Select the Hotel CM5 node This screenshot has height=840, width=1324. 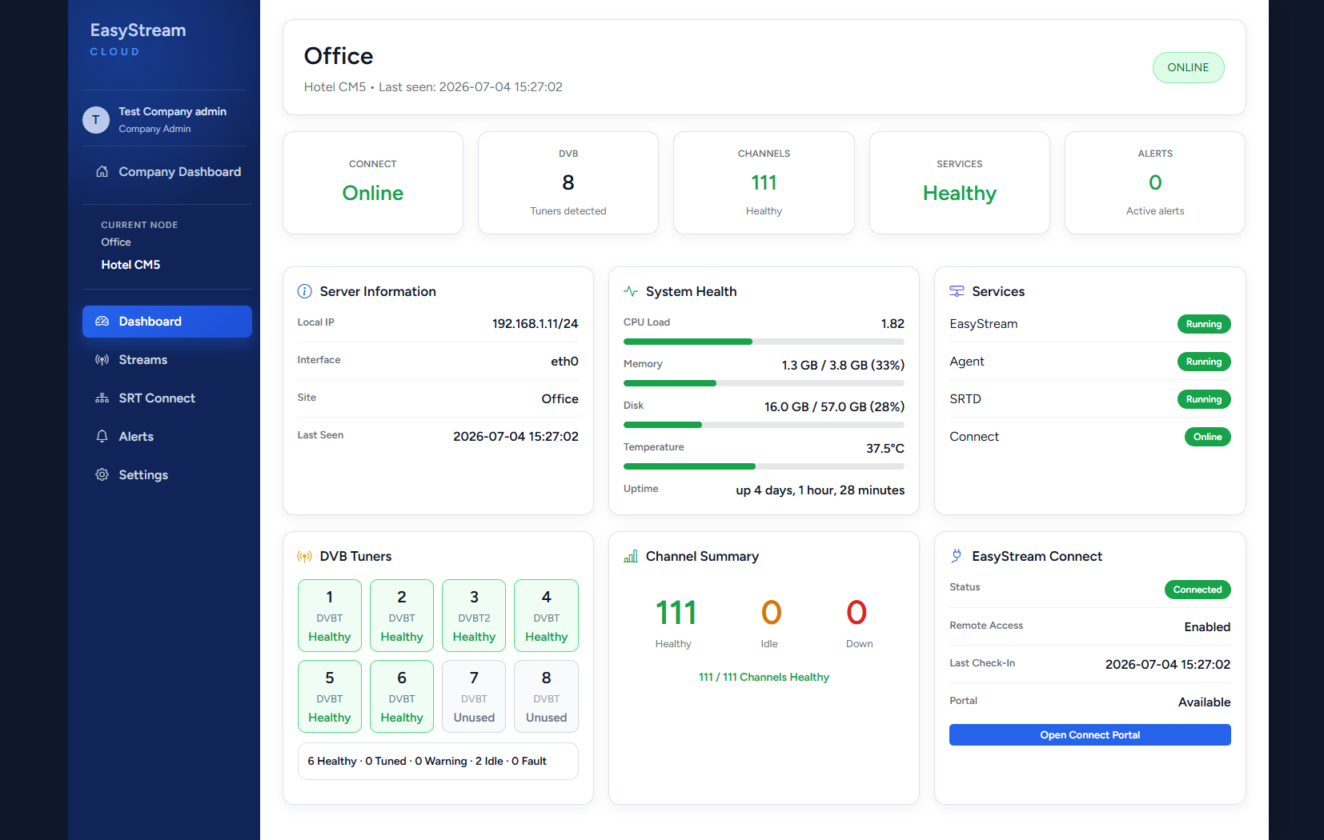point(130,265)
